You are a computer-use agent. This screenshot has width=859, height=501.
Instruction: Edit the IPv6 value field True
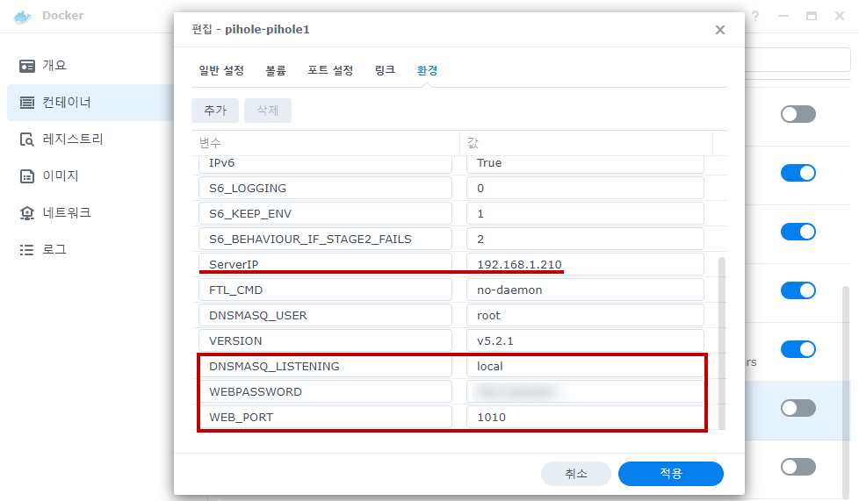[x=585, y=164]
